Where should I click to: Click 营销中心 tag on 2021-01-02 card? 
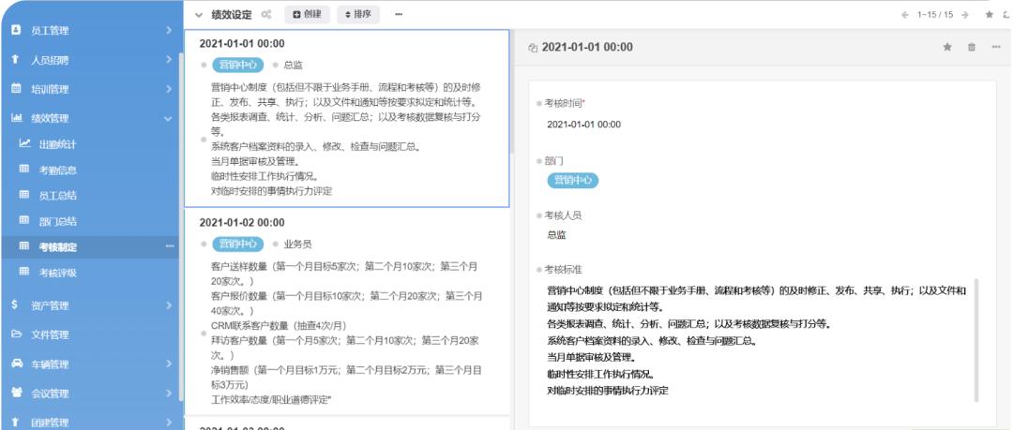point(237,244)
